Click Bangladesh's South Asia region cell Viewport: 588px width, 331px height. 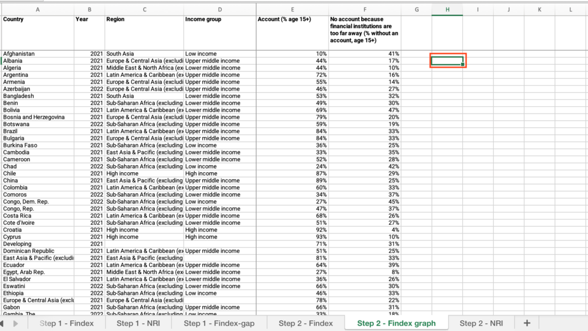point(144,96)
